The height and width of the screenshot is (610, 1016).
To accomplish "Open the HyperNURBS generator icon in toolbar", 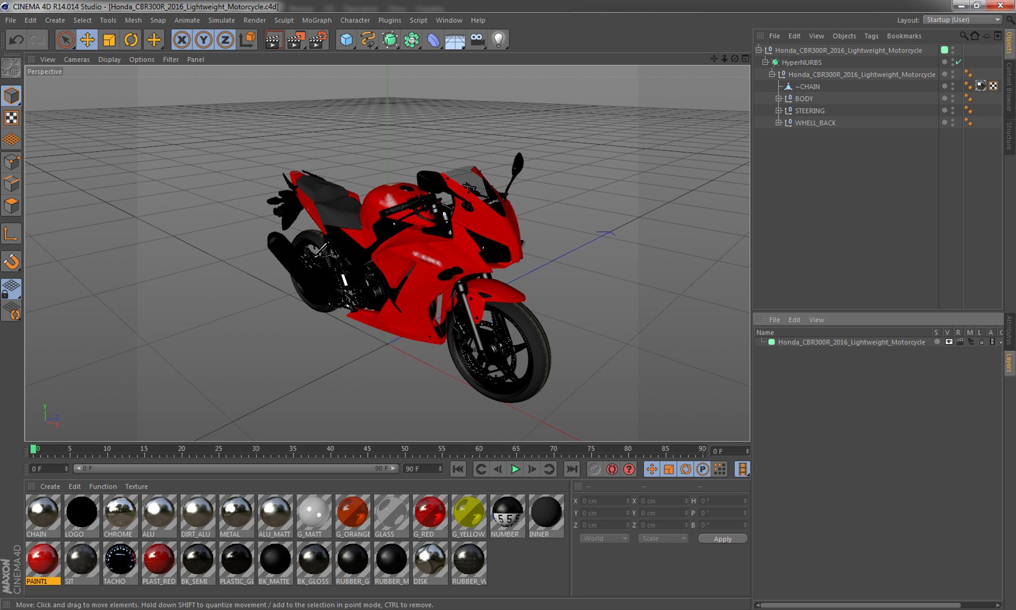I will [390, 40].
